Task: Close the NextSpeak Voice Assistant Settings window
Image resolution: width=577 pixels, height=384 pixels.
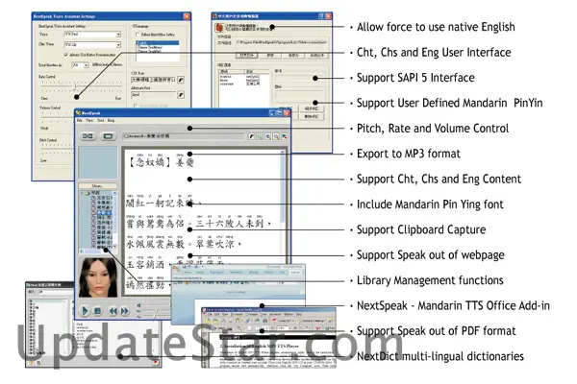Action: coord(187,16)
